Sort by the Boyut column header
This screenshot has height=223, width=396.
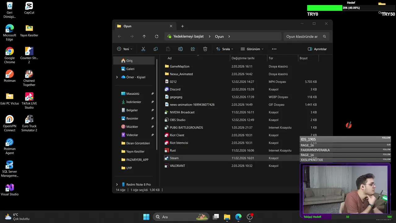point(308,58)
